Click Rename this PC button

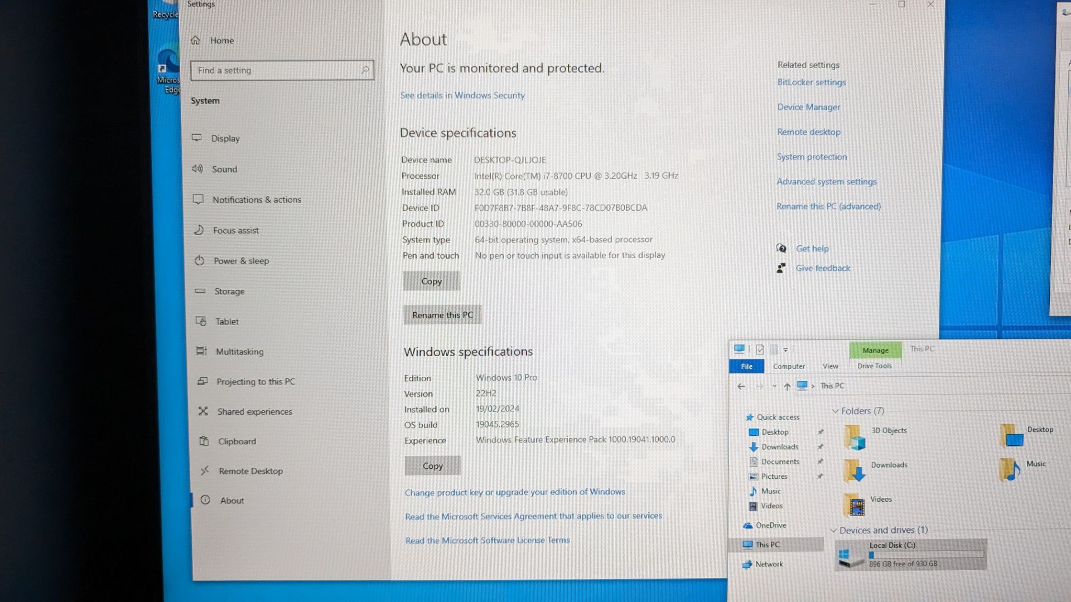click(441, 314)
